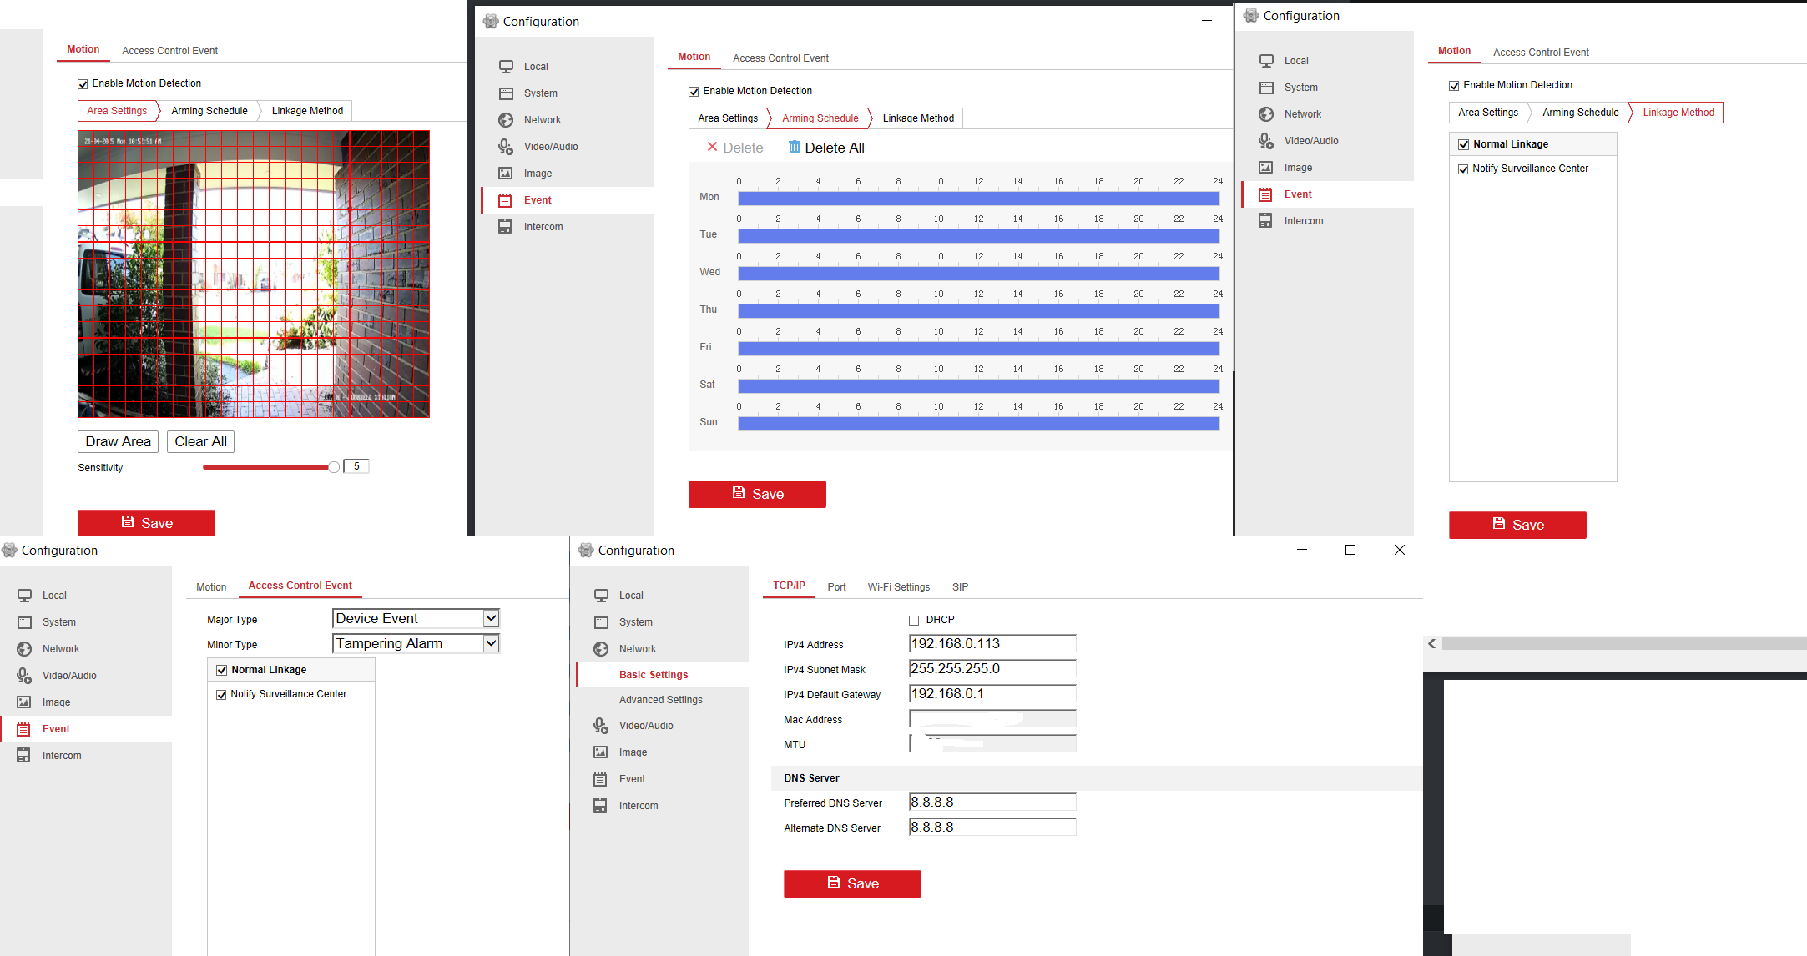Click the Draw Area button
This screenshot has width=1807, height=956.
coord(118,441)
